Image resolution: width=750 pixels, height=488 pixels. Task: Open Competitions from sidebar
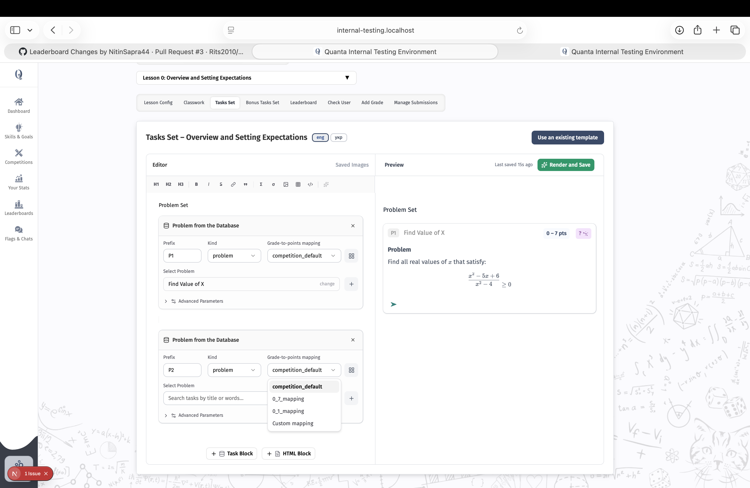coord(19,157)
